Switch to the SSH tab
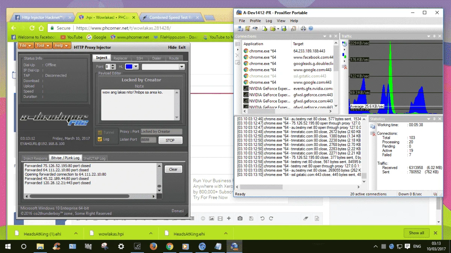The height and width of the screenshot is (253, 451). (139, 58)
